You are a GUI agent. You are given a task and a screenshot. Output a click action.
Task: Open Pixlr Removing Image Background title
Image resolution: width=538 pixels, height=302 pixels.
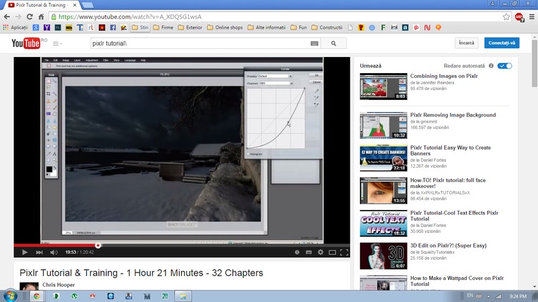point(453,115)
